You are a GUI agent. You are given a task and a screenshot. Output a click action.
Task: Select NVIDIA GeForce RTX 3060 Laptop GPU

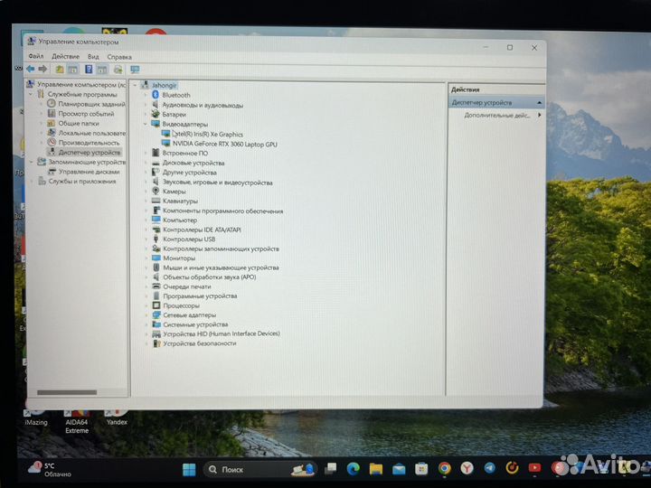[x=224, y=144]
